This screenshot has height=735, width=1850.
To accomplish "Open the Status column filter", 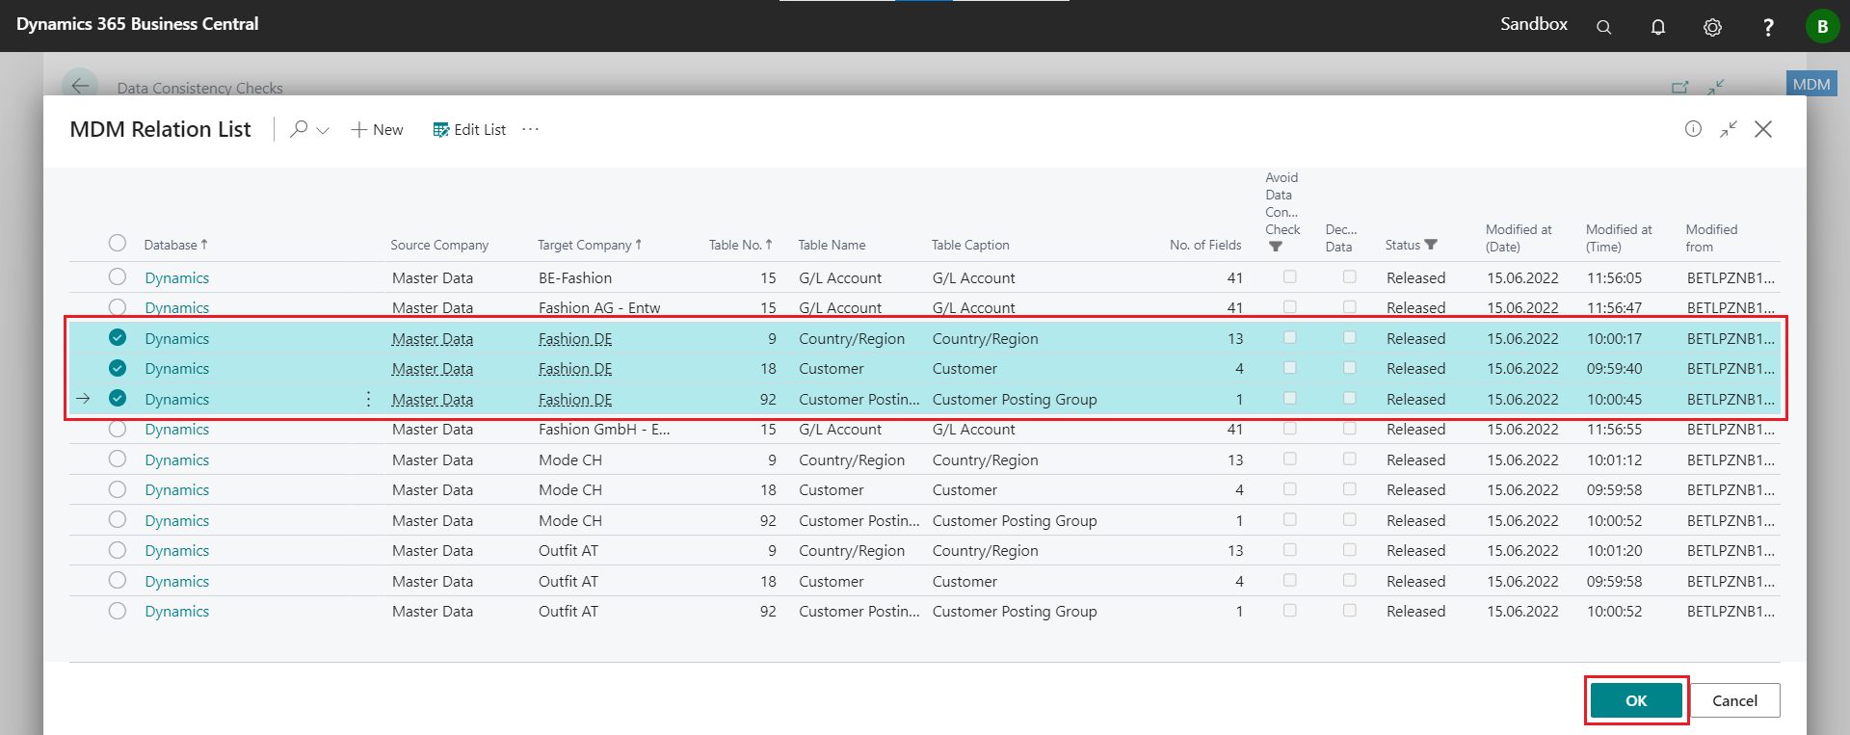I will pyautogui.click(x=1411, y=245).
